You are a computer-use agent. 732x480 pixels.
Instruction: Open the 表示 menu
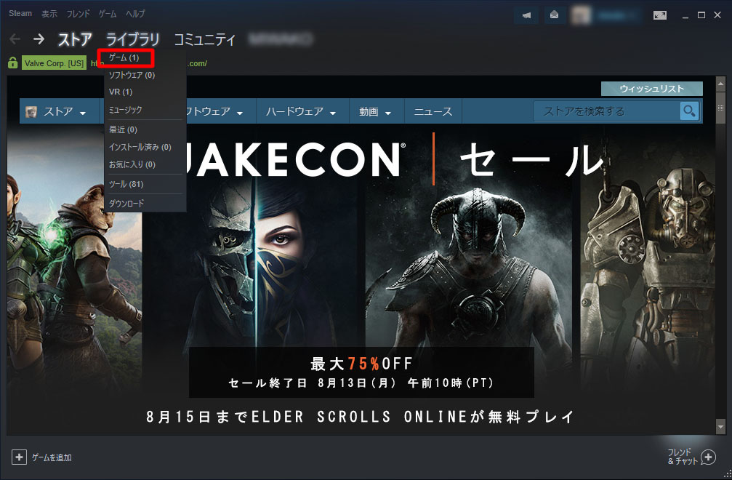[49, 14]
